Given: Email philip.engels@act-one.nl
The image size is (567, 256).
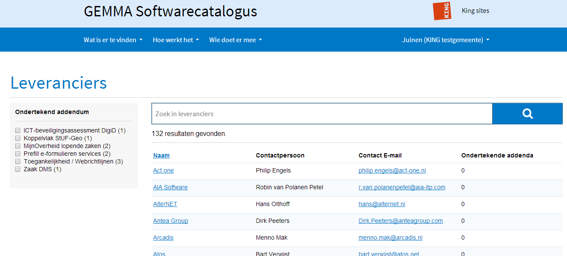Looking at the screenshot, I should pos(392,170).
